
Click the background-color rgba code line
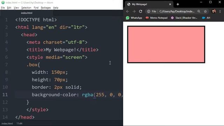tap(77, 94)
